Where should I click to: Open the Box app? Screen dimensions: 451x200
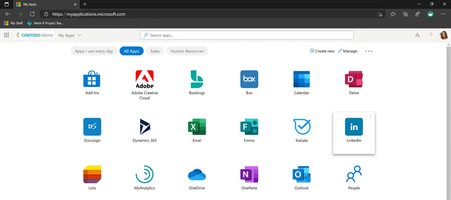pos(249,79)
